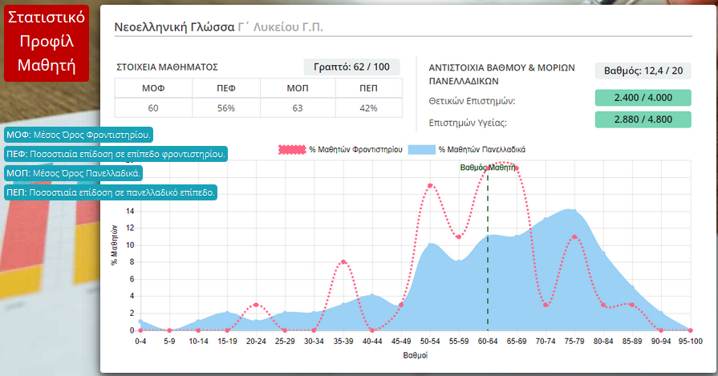
Task: Click the 'Γραπτό: 62 / 100' badge
Action: coord(351,67)
